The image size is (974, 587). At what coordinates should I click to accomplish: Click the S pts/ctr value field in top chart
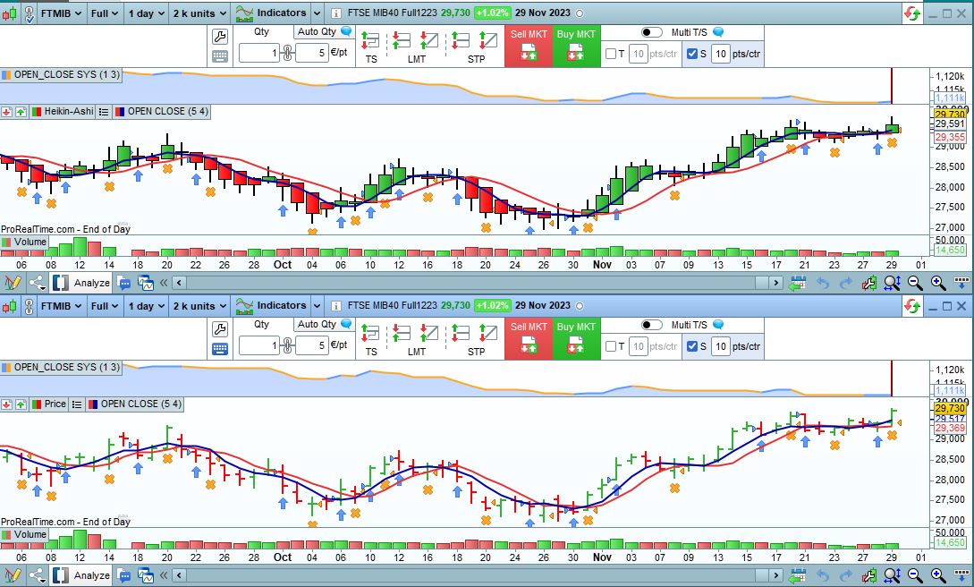(720, 54)
